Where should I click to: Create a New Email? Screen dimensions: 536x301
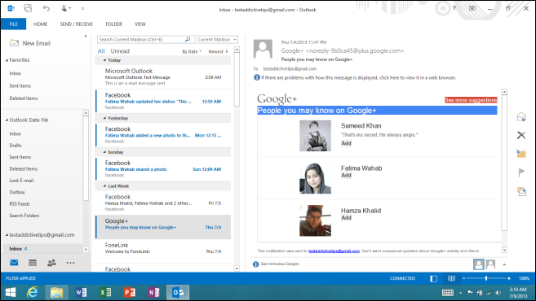click(x=30, y=43)
